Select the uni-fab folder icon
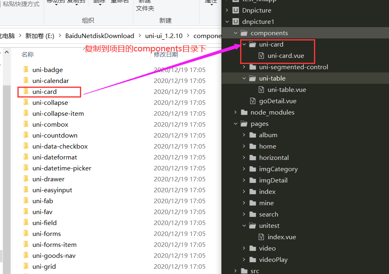Screen dimensions: 389x274 (x=26, y=201)
